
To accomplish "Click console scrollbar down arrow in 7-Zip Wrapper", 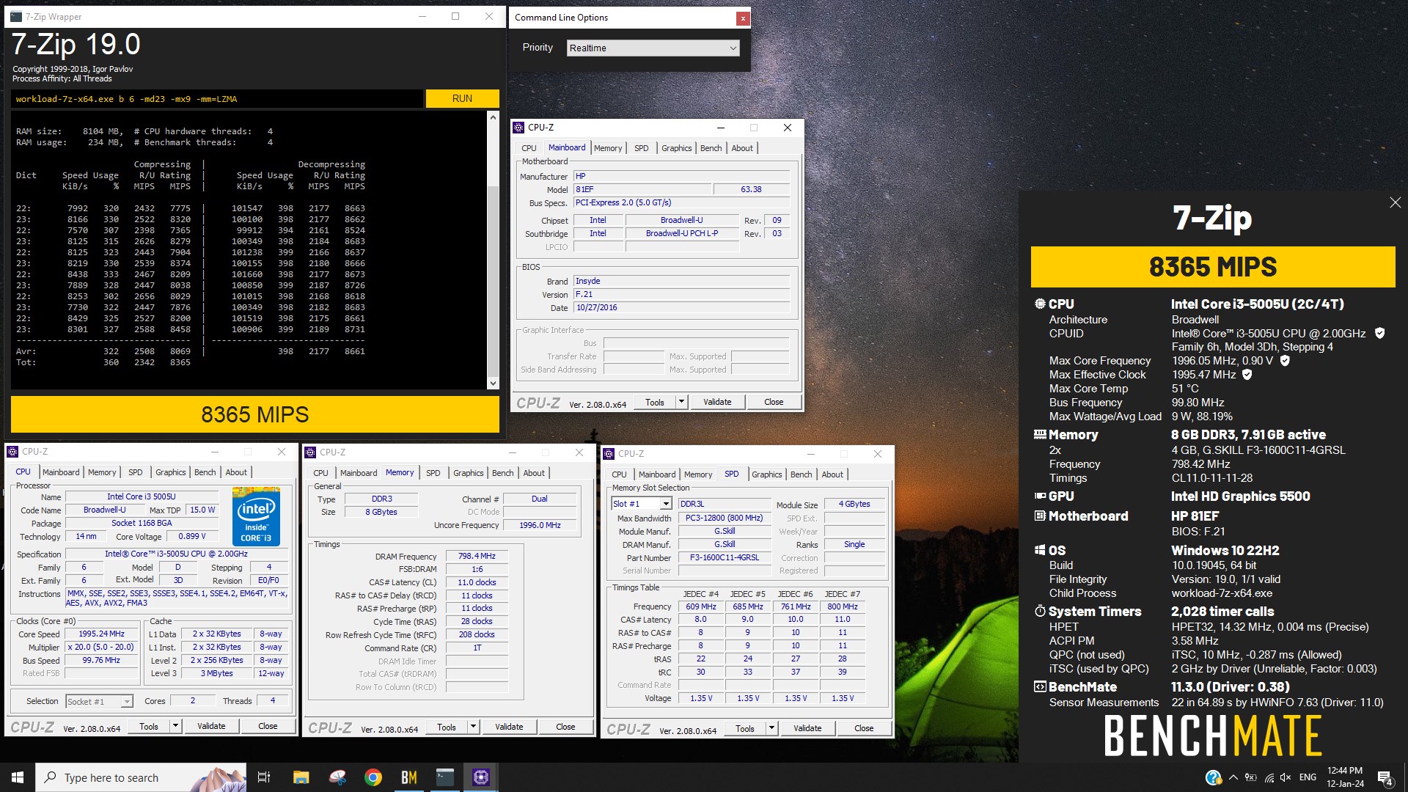I will 493,383.
